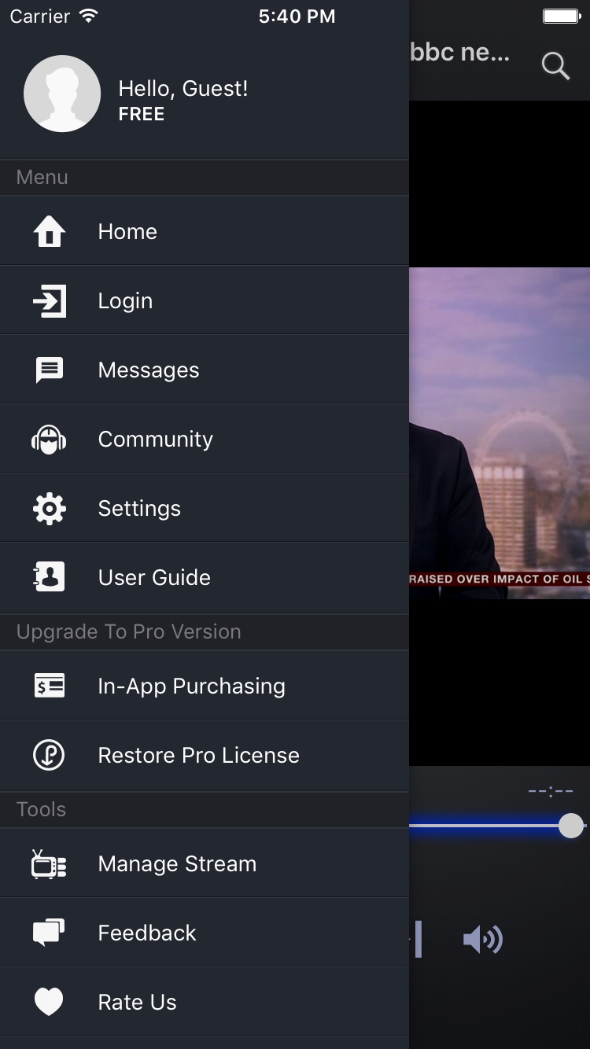Tap the User Guide book icon
The width and height of the screenshot is (590, 1049).
[49, 578]
